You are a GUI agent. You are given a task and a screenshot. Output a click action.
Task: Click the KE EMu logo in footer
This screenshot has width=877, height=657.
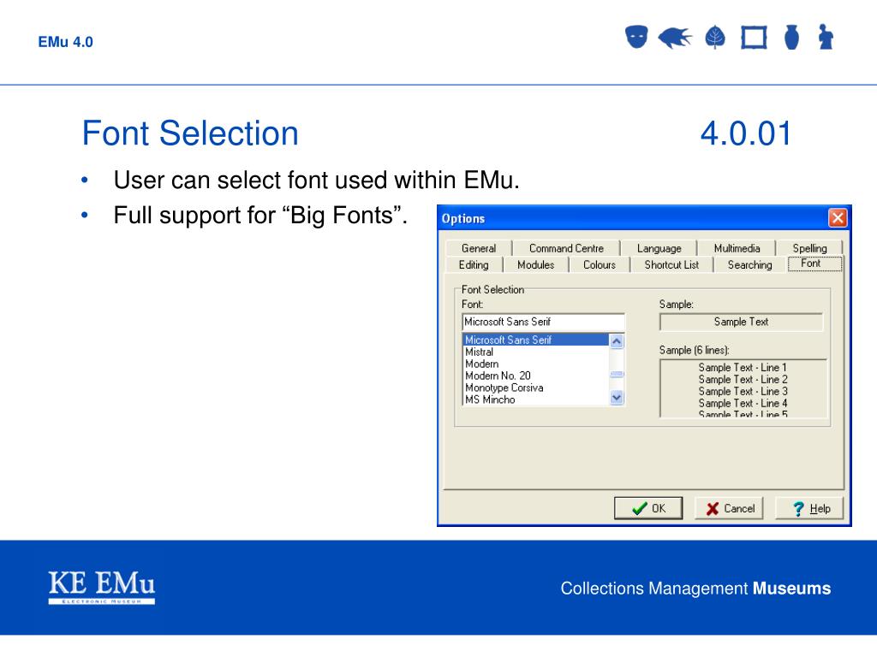[101, 587]
